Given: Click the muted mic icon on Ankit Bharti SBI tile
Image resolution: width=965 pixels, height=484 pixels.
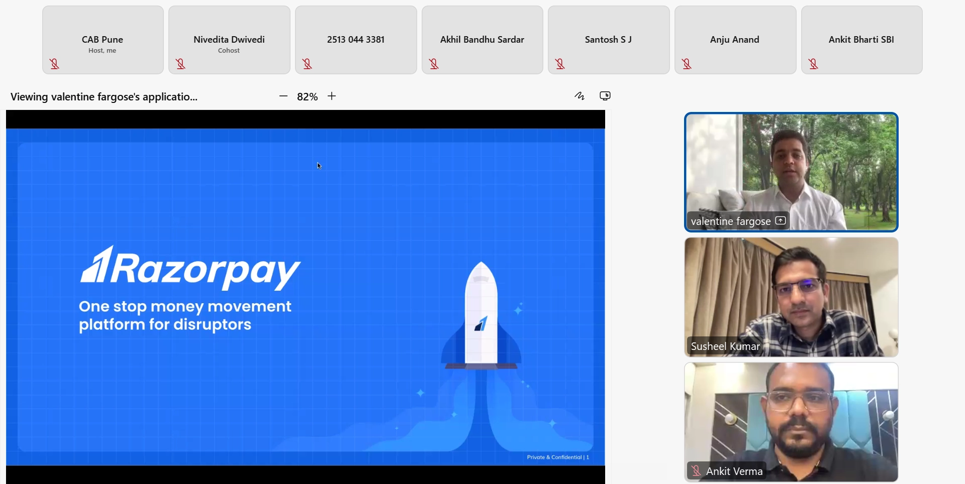Looking at the screenshot, I should [x=814, y=64].
